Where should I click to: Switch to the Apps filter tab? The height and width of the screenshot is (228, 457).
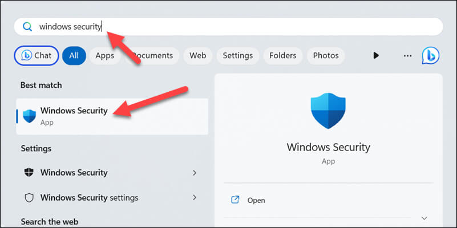click(105, 56)
